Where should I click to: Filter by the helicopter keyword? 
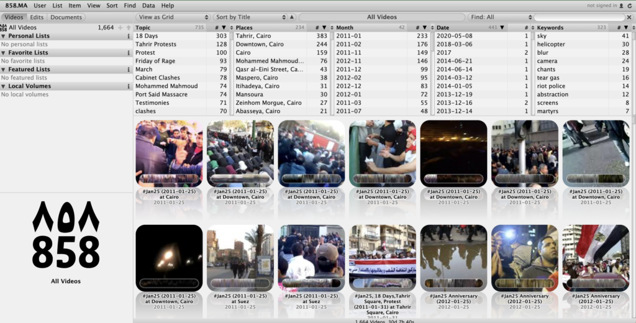click(x=551, y=45)
